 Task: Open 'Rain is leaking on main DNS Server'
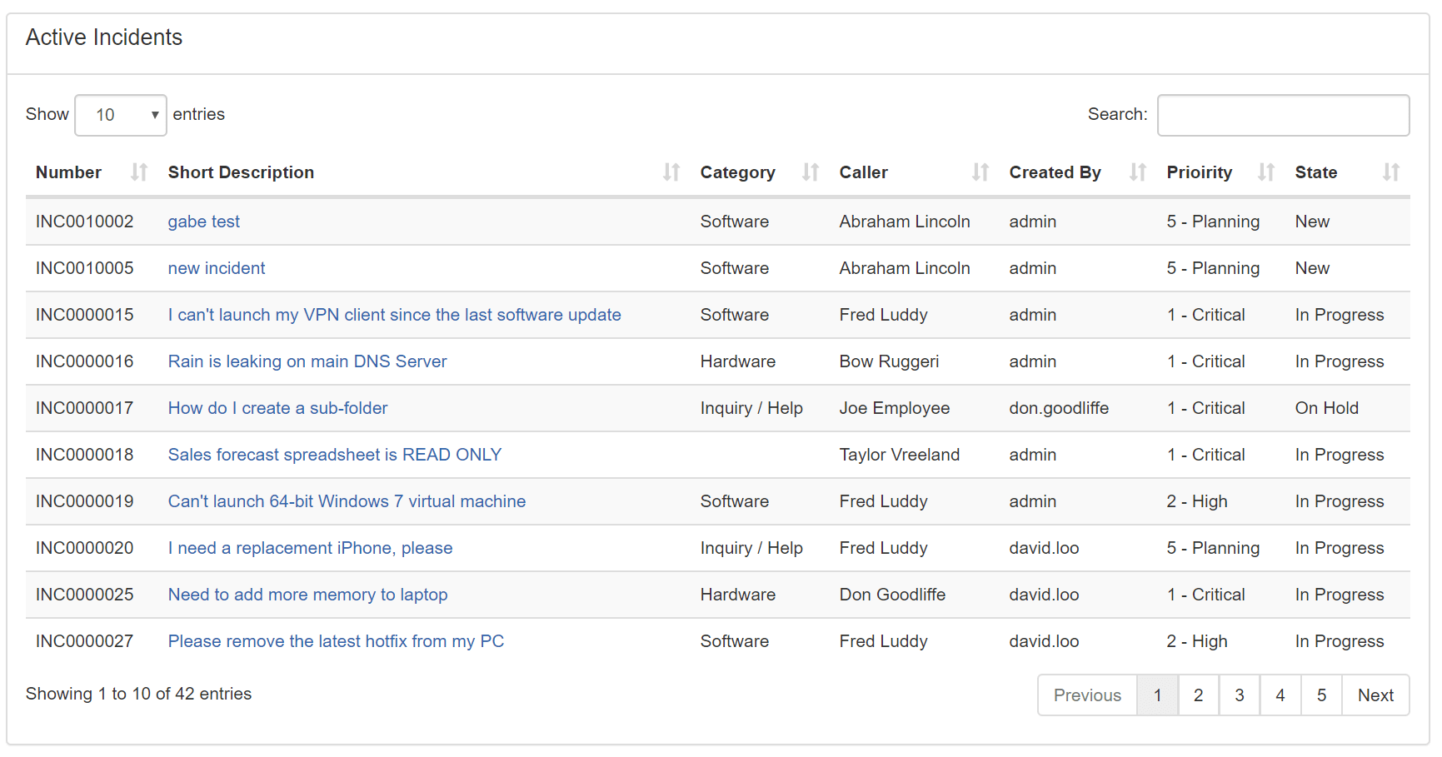coord(307,361)
